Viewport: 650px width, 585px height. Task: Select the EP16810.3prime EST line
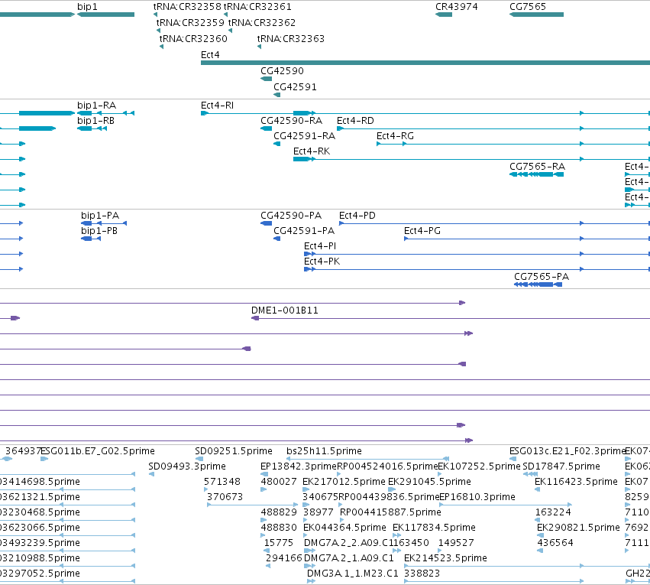pyautogui.click(x=506, y=505)
